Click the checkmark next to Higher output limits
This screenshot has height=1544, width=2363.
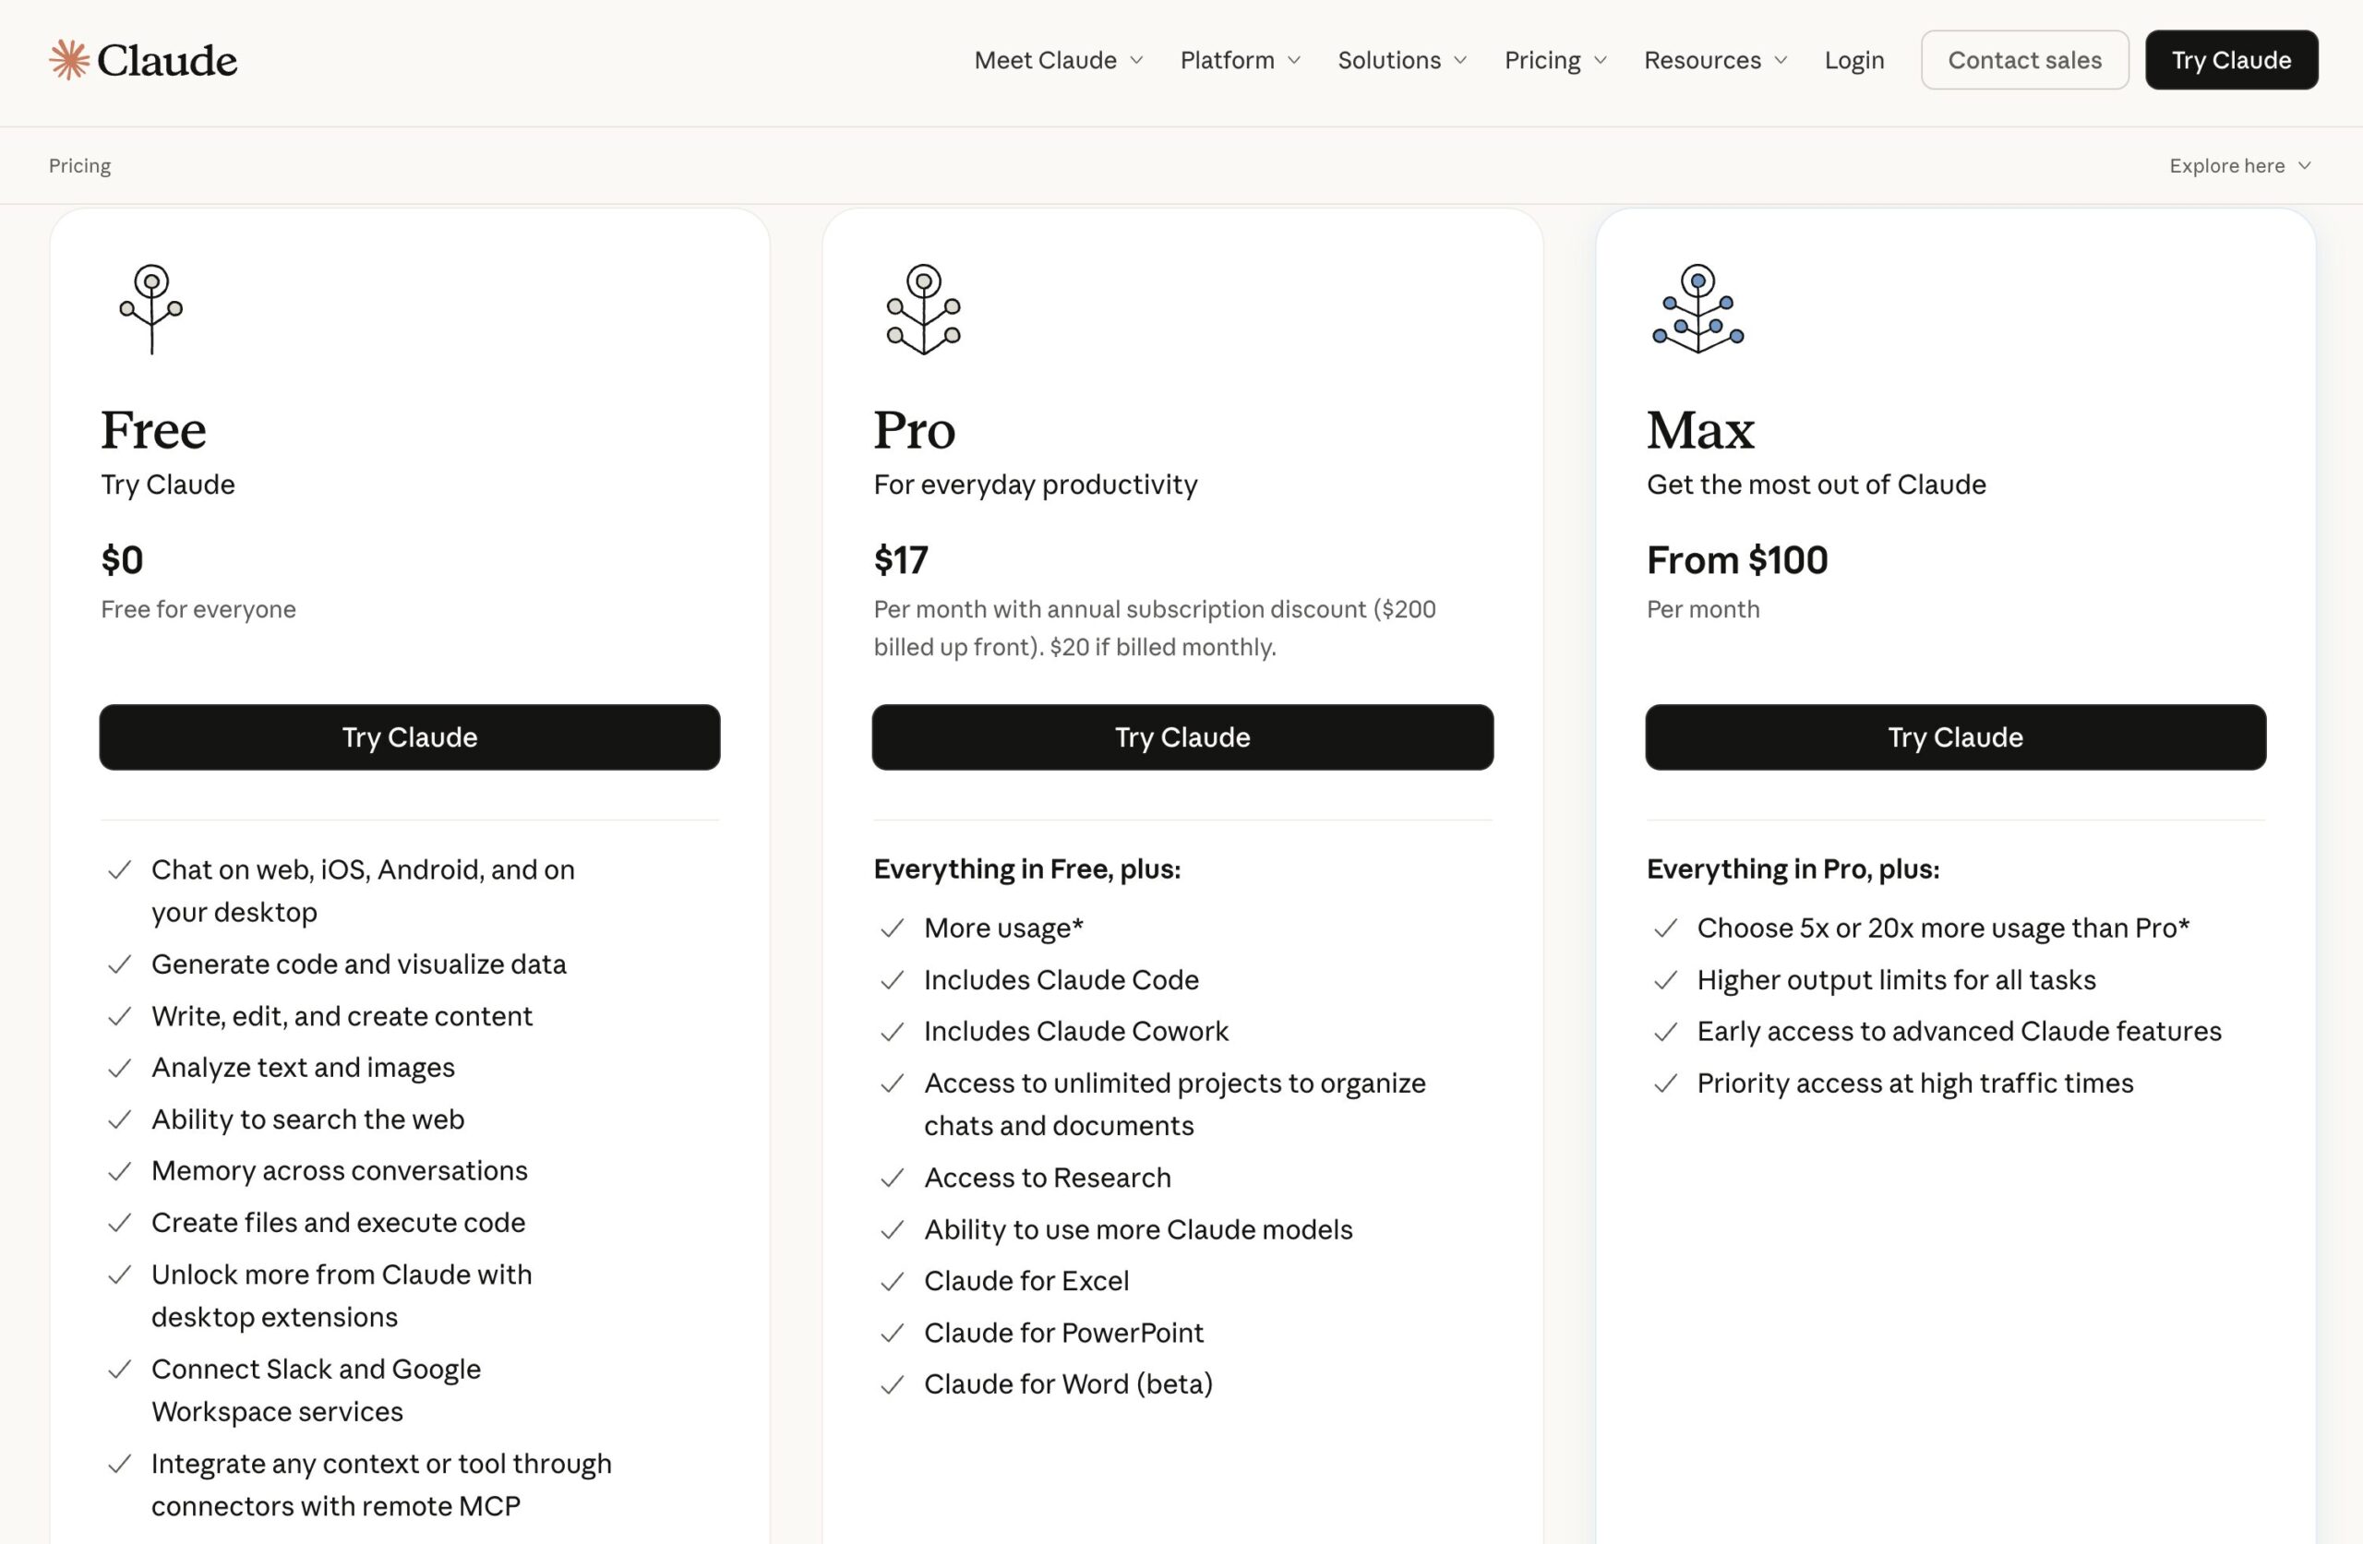point(1665,980)
